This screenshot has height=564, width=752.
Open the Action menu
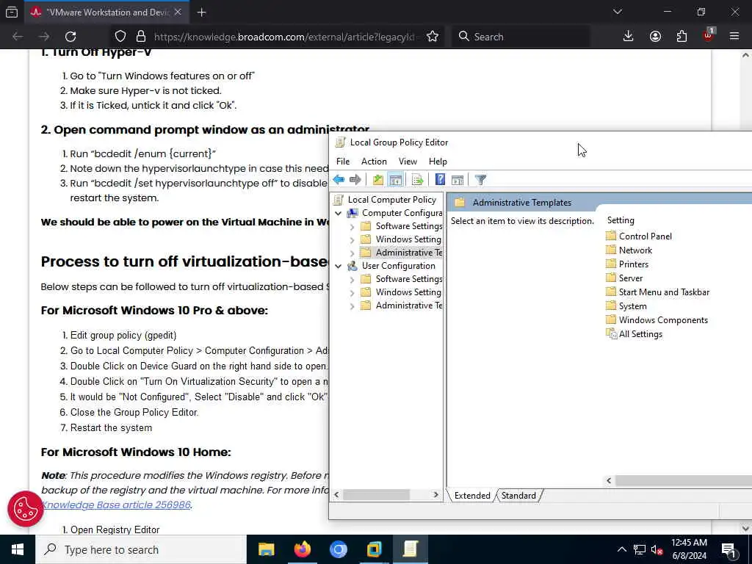(374, 162)
